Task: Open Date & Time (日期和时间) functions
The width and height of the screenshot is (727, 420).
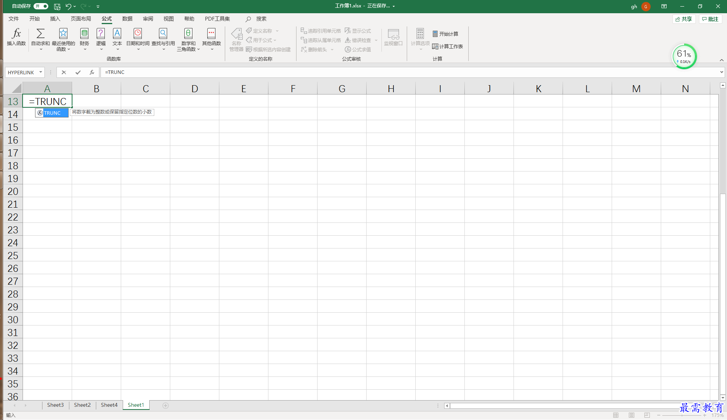Action: point(138,39)
